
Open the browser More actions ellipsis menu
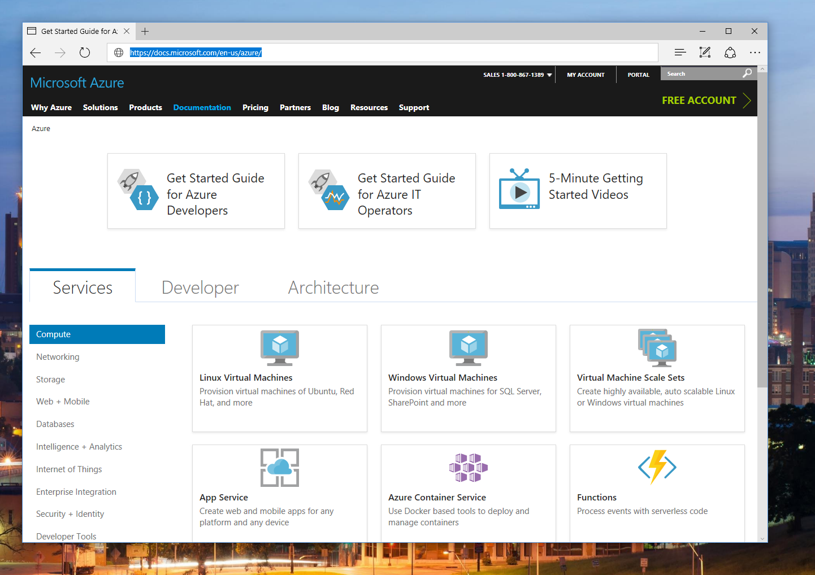pos(755,53)
